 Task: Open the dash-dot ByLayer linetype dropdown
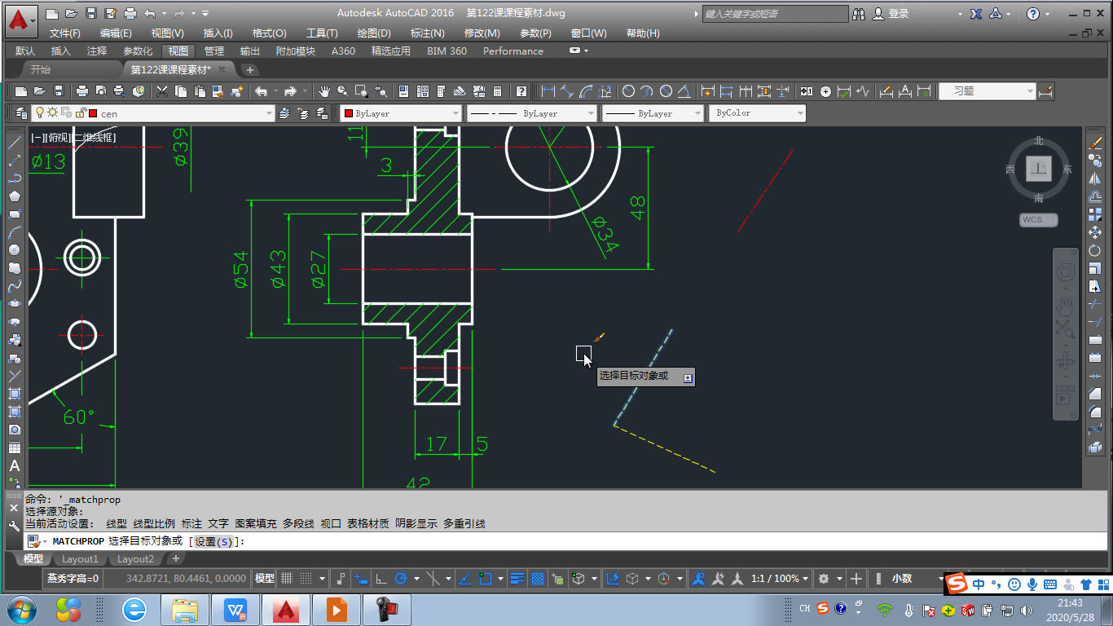[532, 113]
